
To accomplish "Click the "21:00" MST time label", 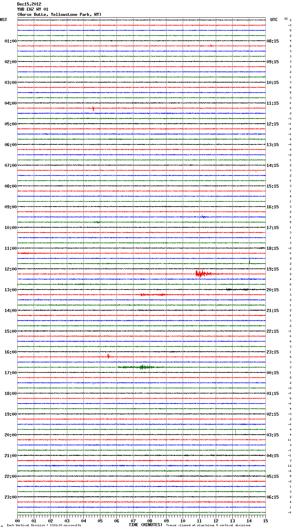I will (11, 456).
